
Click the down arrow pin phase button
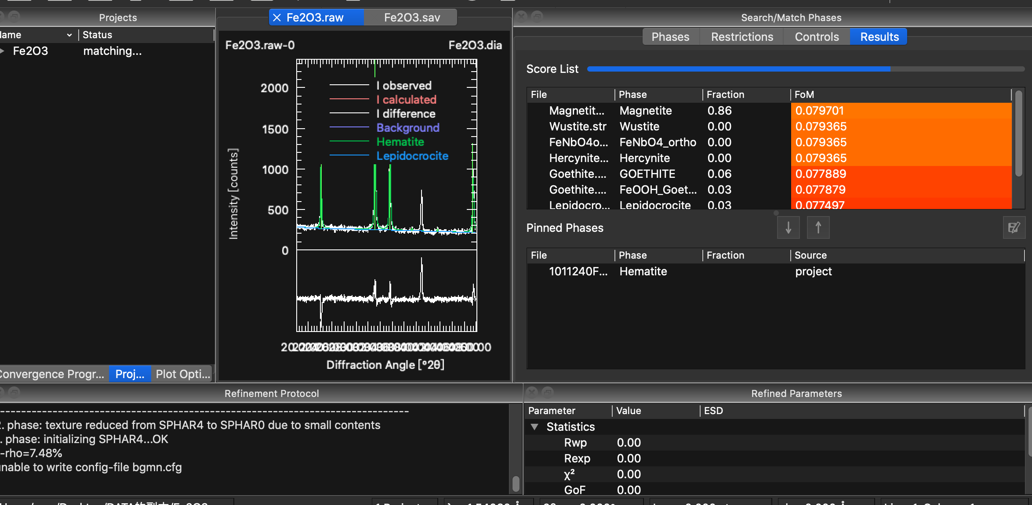click(x=788, y=227)
